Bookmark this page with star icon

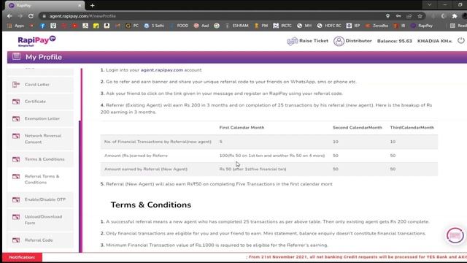coord(420,16)
